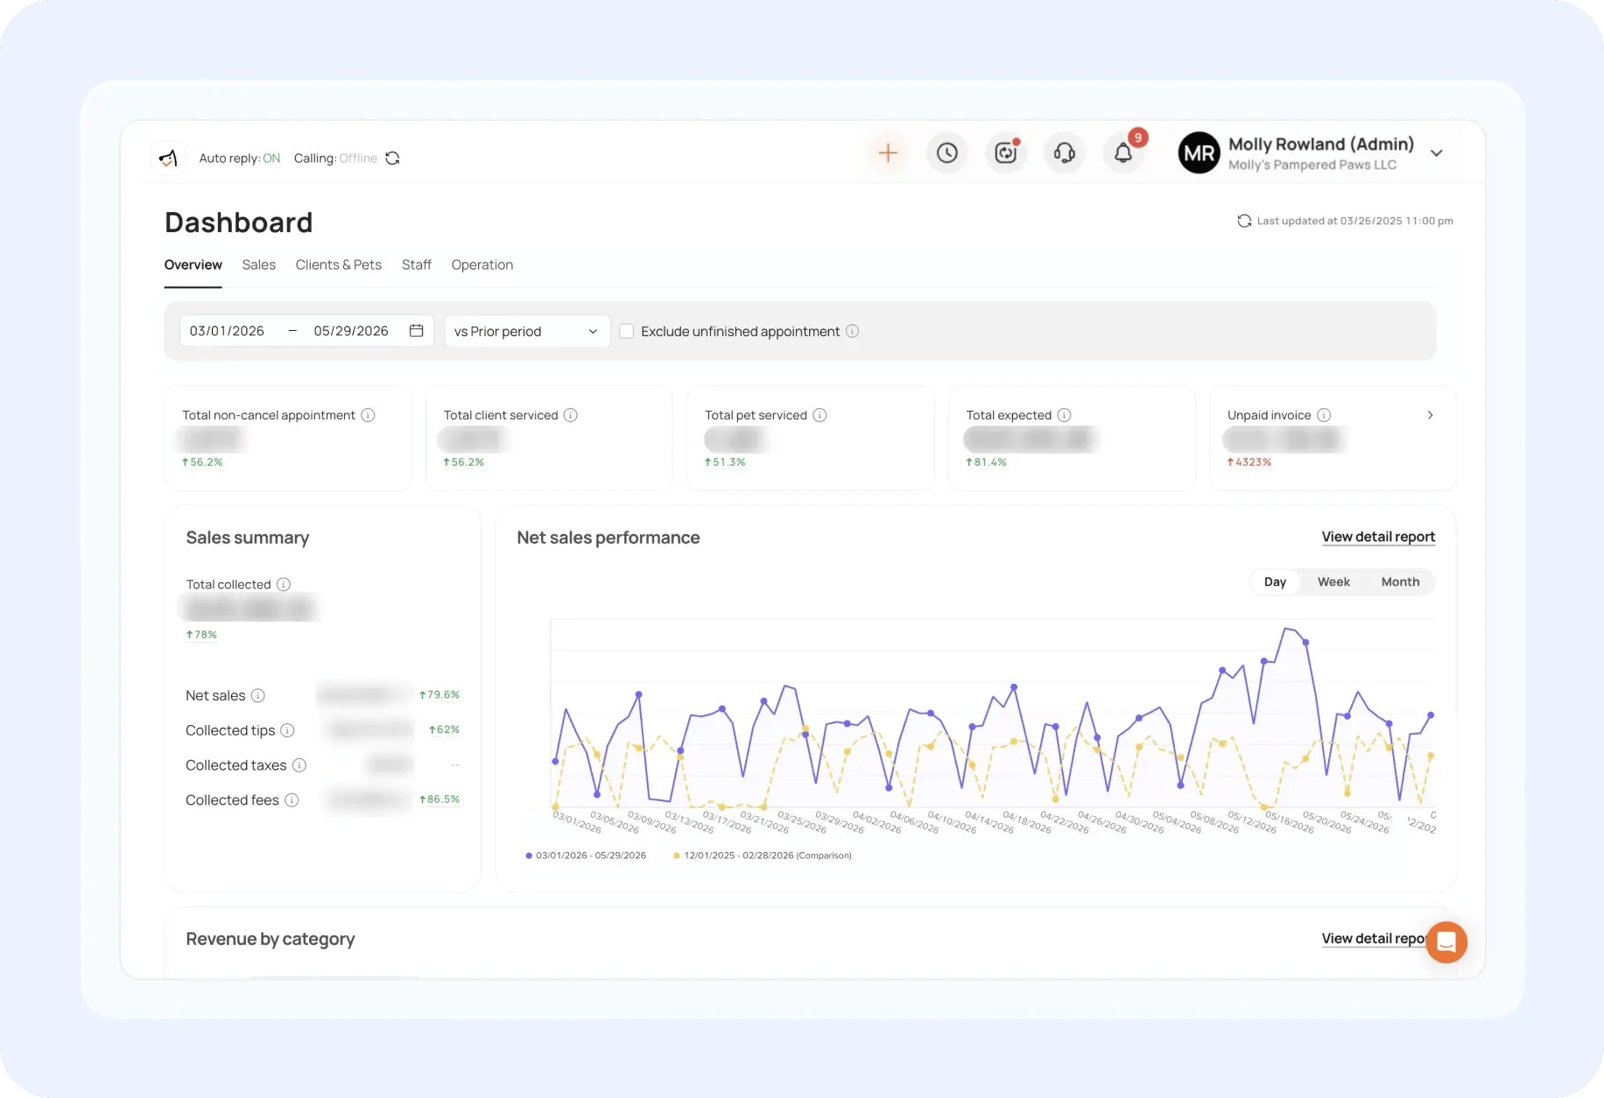Click the 51.3% pet serviced change

point(725,462)
